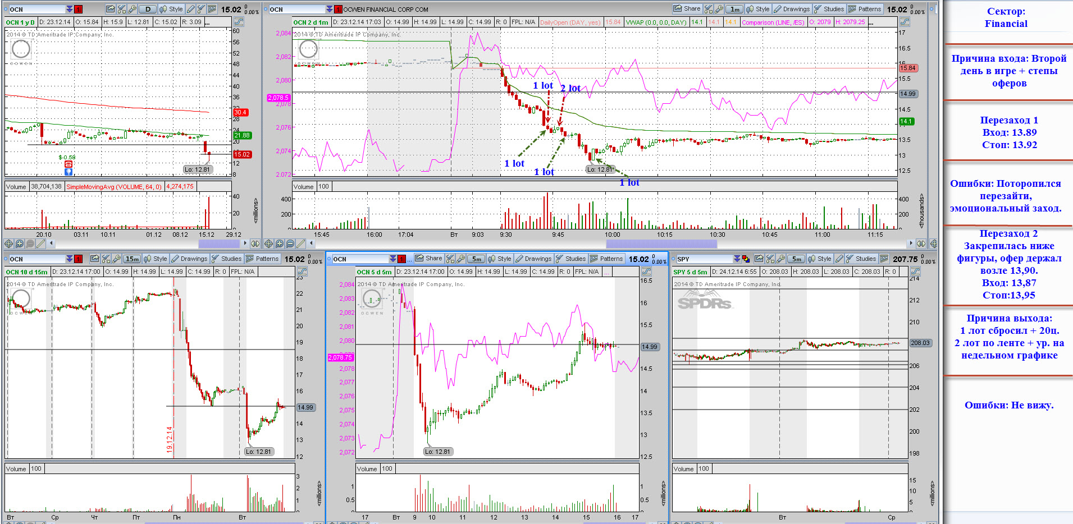Image resolution: width=1073 pixels, height=524 pixels.
Task: Click zoom-out magnifier below OCN 1m chart
Action: (x=290, y=243)
